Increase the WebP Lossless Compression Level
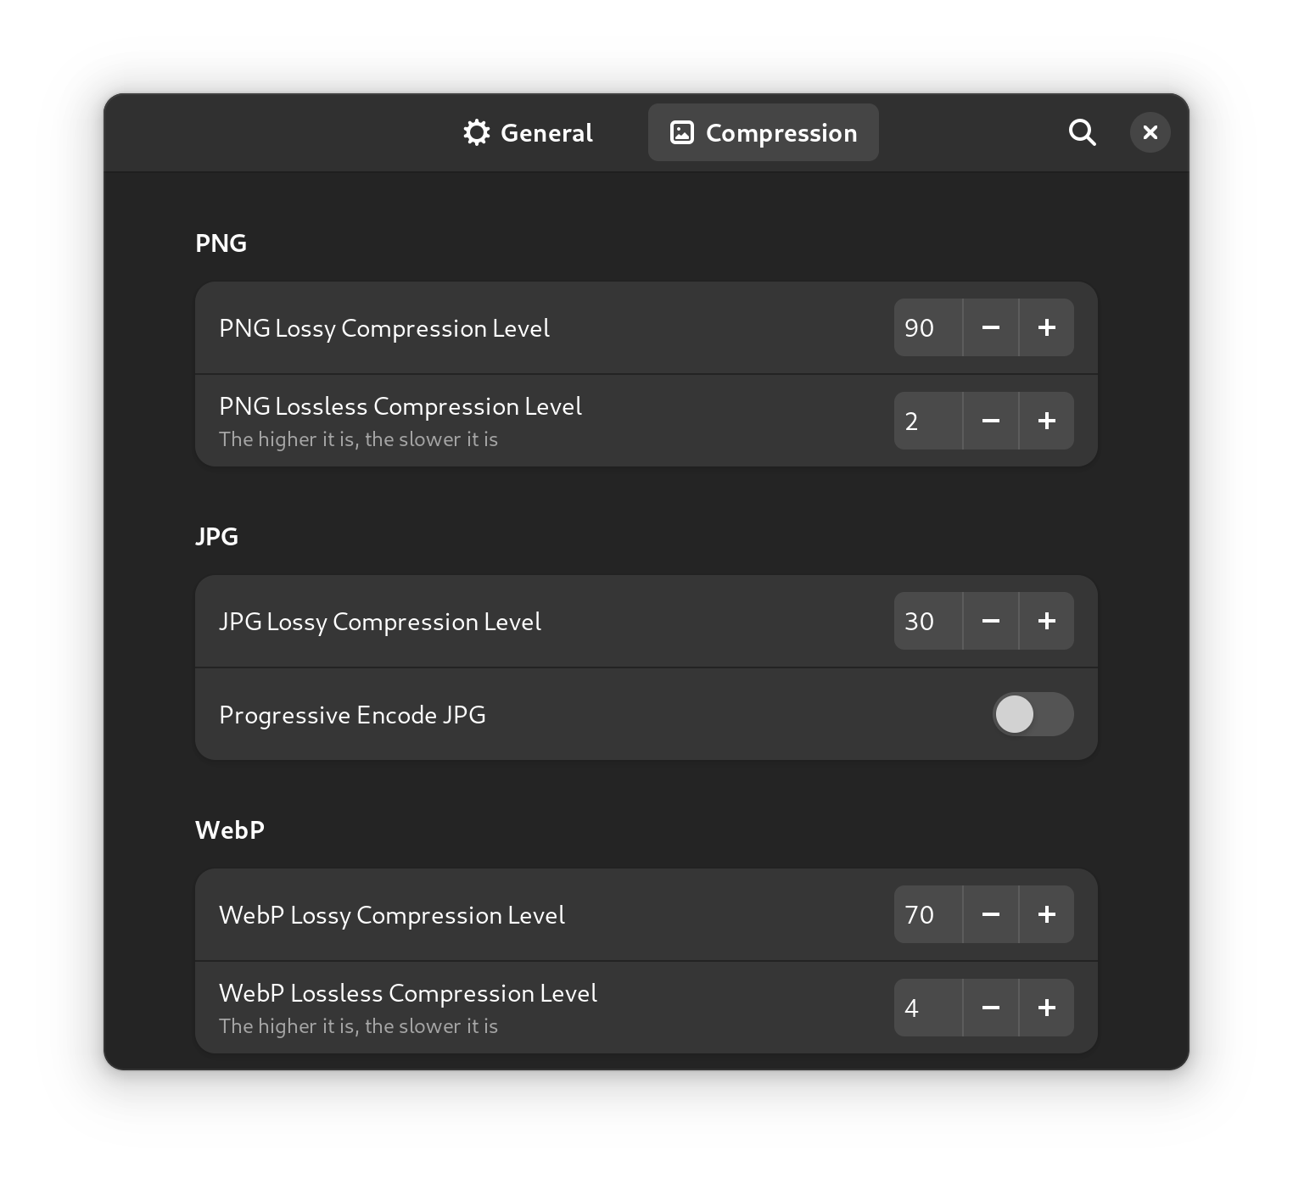Image resolution: width=1293 pixels, height=1184 pixels. tap(1046, 1007)
